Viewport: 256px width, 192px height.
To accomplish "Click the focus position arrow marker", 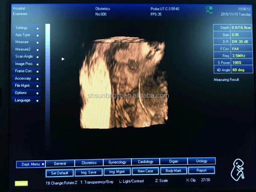I will pyautogui.click(x=63, y=59).
